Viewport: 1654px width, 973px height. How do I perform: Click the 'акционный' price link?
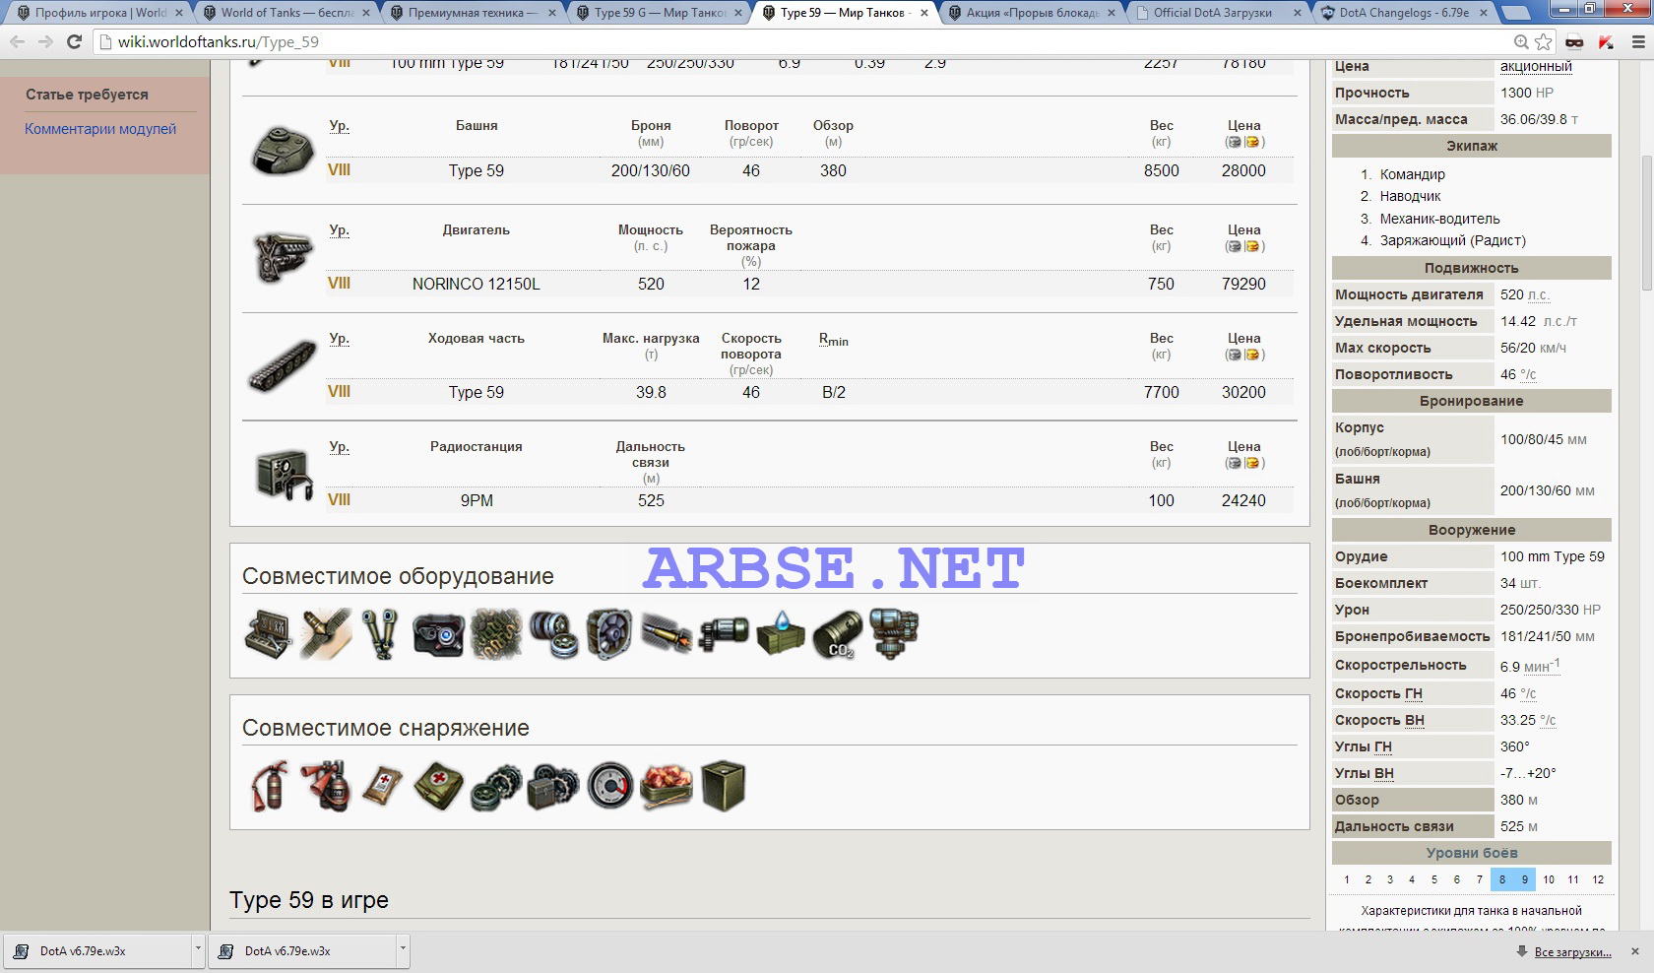(1536, 66)
